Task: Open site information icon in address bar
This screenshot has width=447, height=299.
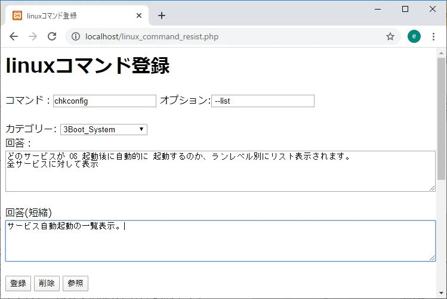Action: [76, 36]
